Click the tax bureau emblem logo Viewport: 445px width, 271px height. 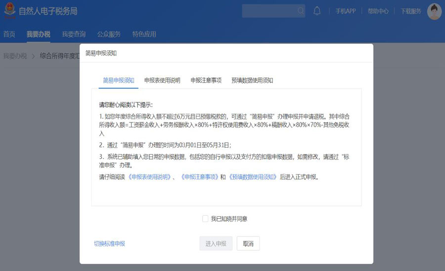tap(9, 11)
